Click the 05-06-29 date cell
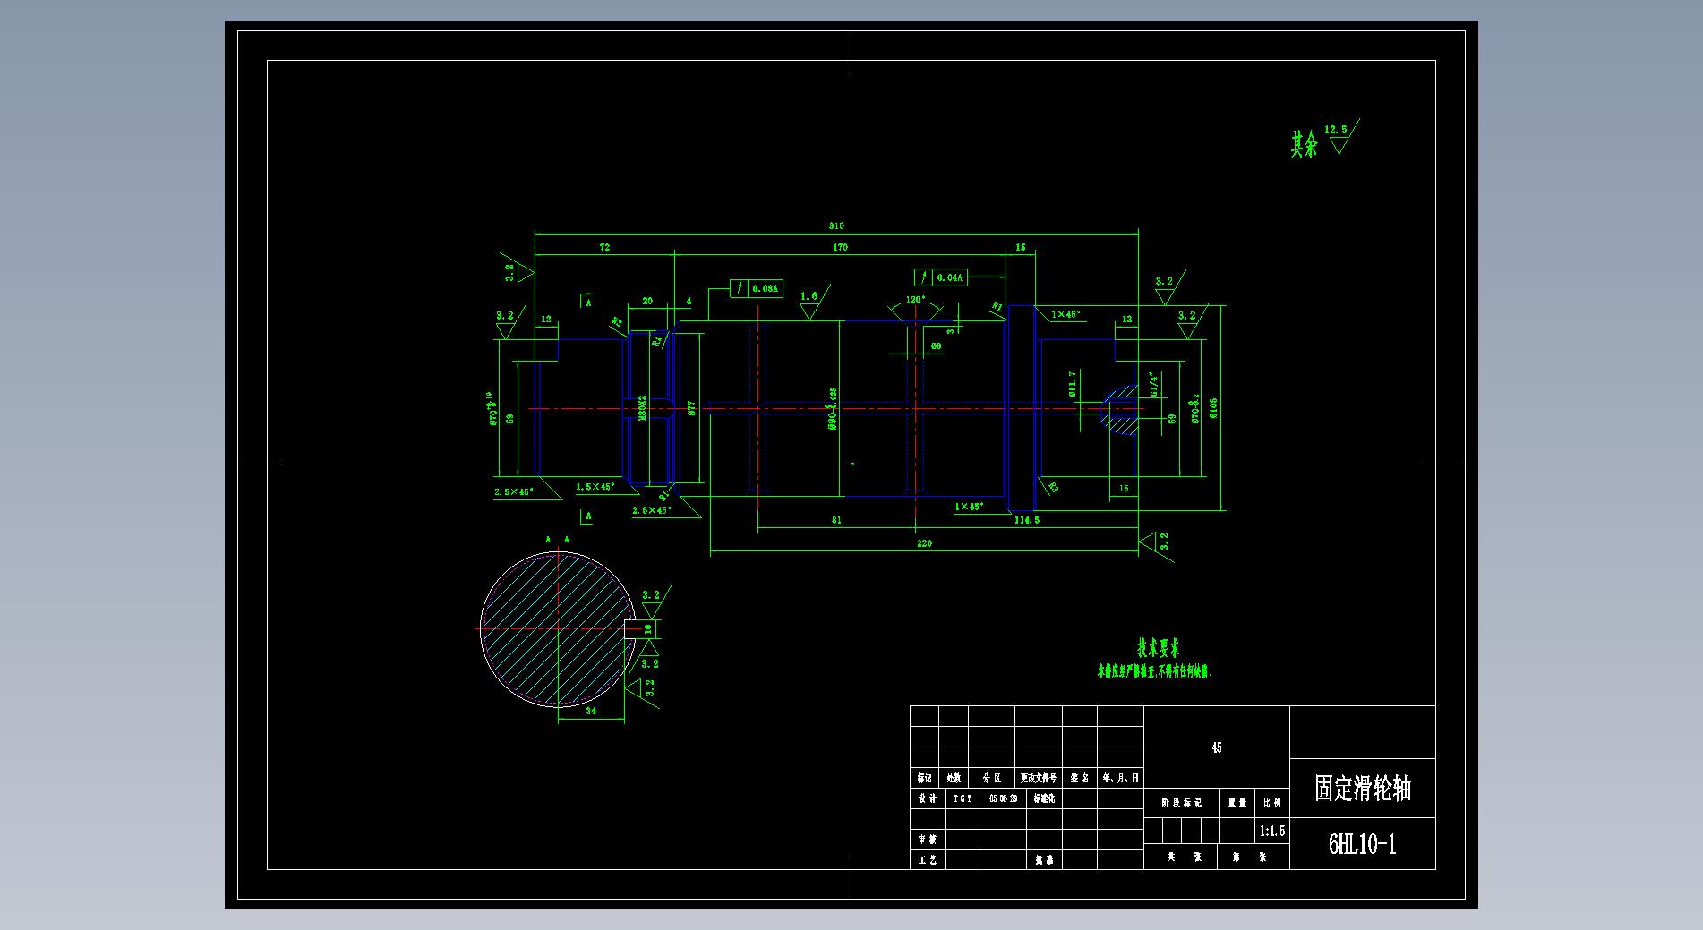This screenshot has height=930, width=1703. pos(1003,798)
